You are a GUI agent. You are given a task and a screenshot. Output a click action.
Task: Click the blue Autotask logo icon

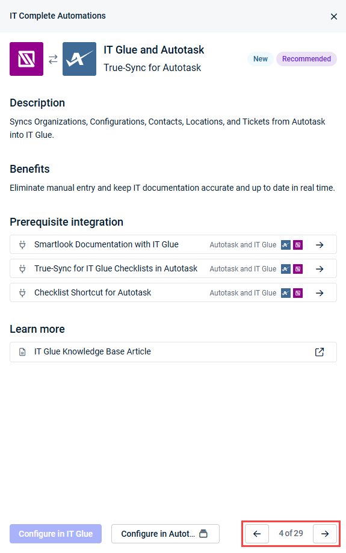point(79,59)
